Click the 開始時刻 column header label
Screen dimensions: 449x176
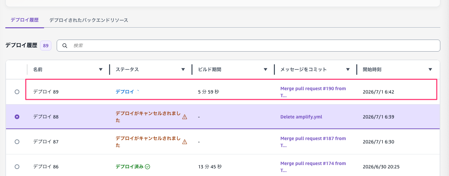coord(372,70)
